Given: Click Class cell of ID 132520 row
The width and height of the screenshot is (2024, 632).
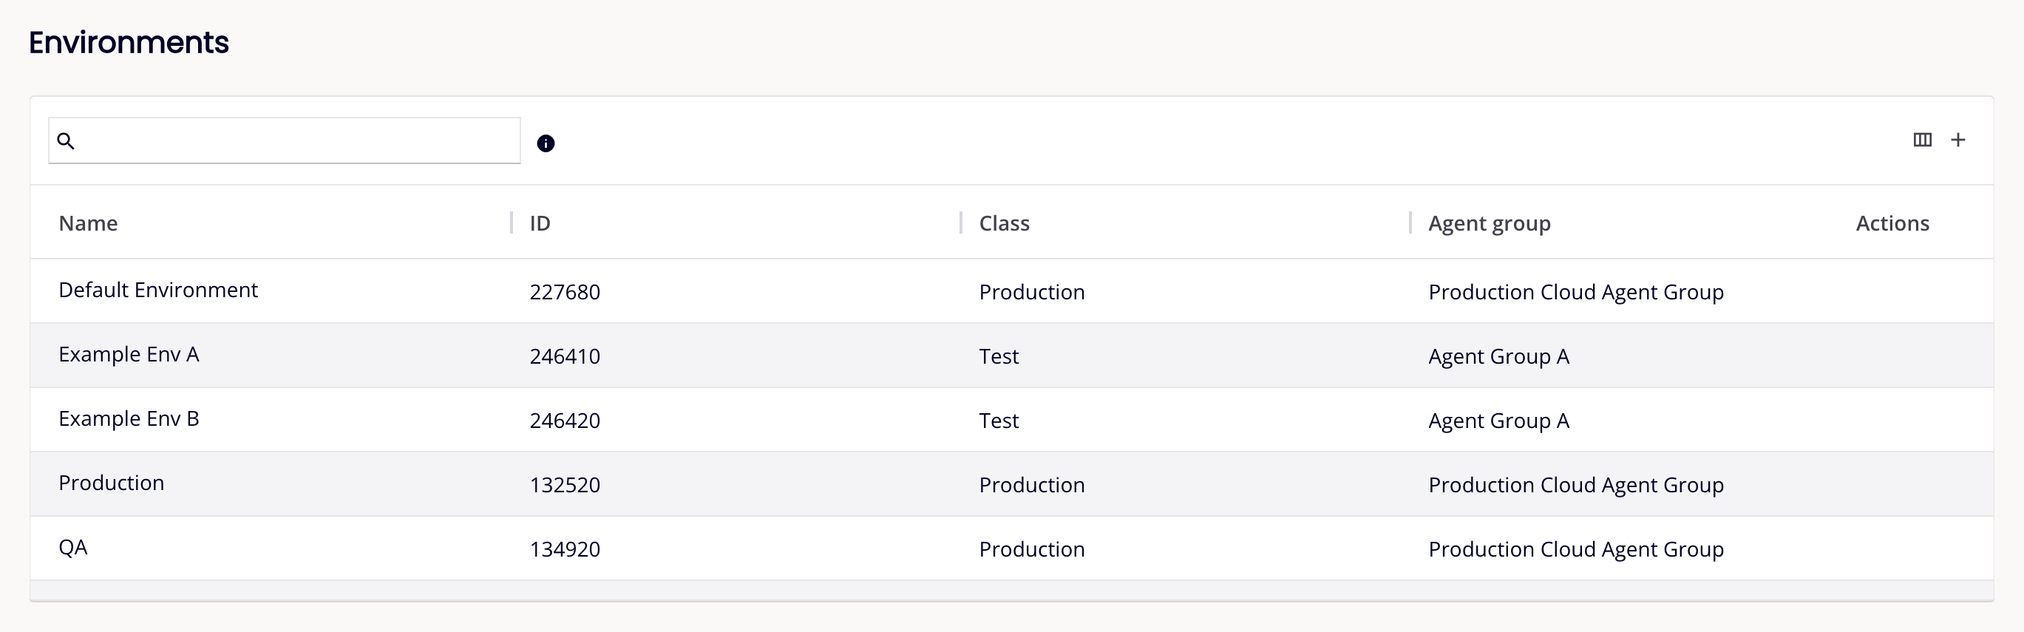Looking at the screenshot, I should (x=1032, y=485).
